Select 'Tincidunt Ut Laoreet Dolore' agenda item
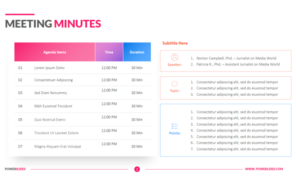This screenshot has width=296, height=179. tap(56, 133)
